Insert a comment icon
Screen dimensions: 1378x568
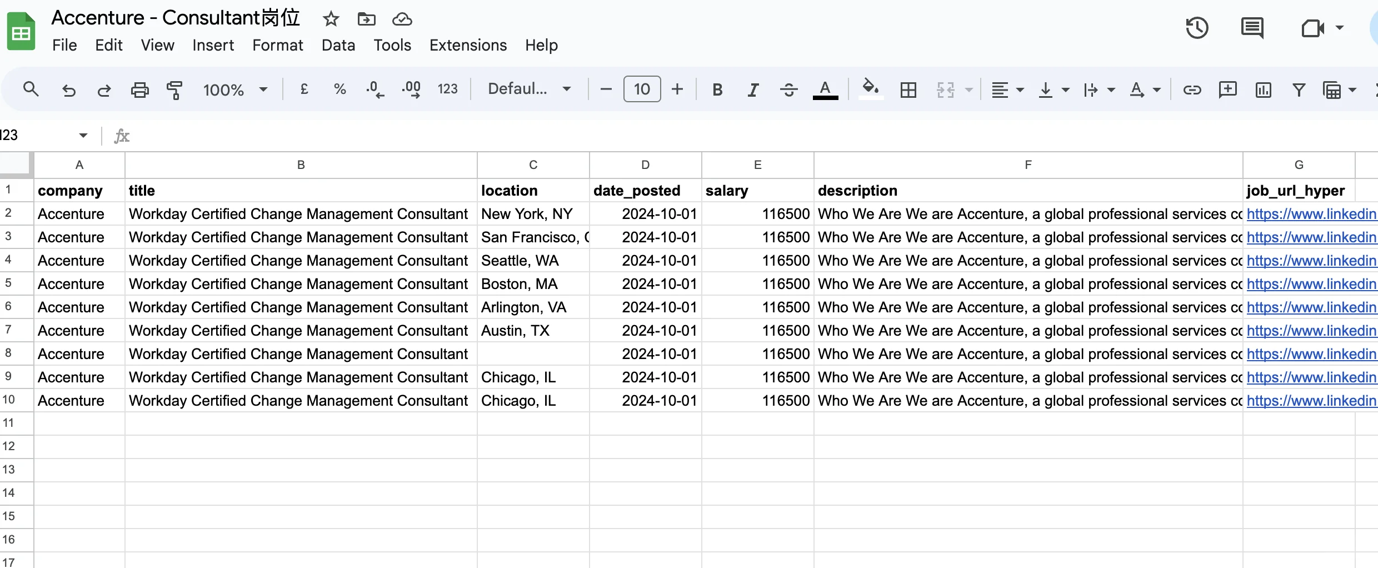click(1227, 89)
